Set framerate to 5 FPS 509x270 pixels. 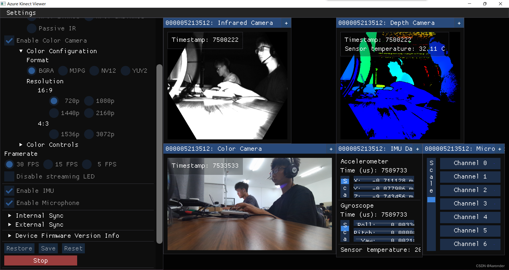[87, 164]
